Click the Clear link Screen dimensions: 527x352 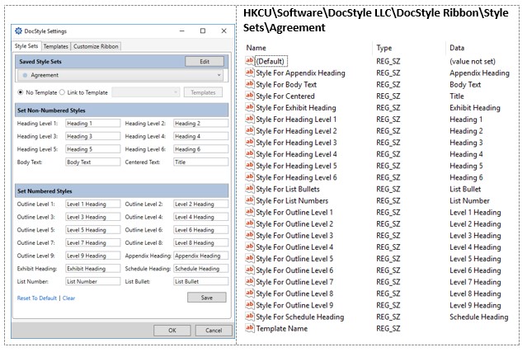click(68, 298)
